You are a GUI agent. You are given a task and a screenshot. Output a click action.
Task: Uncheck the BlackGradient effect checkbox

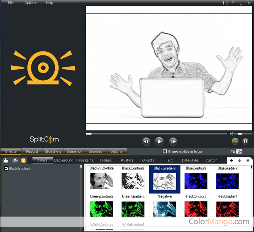pyautogui.click(x=6, y=169)
